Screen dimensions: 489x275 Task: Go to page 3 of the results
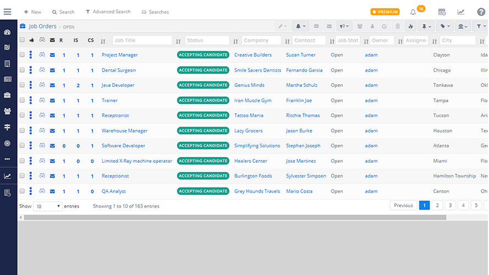tap(450, 205)
